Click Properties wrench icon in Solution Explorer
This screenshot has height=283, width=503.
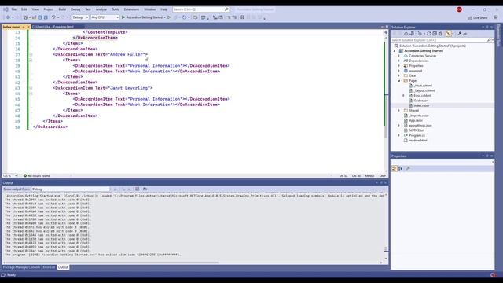[459, 34]
